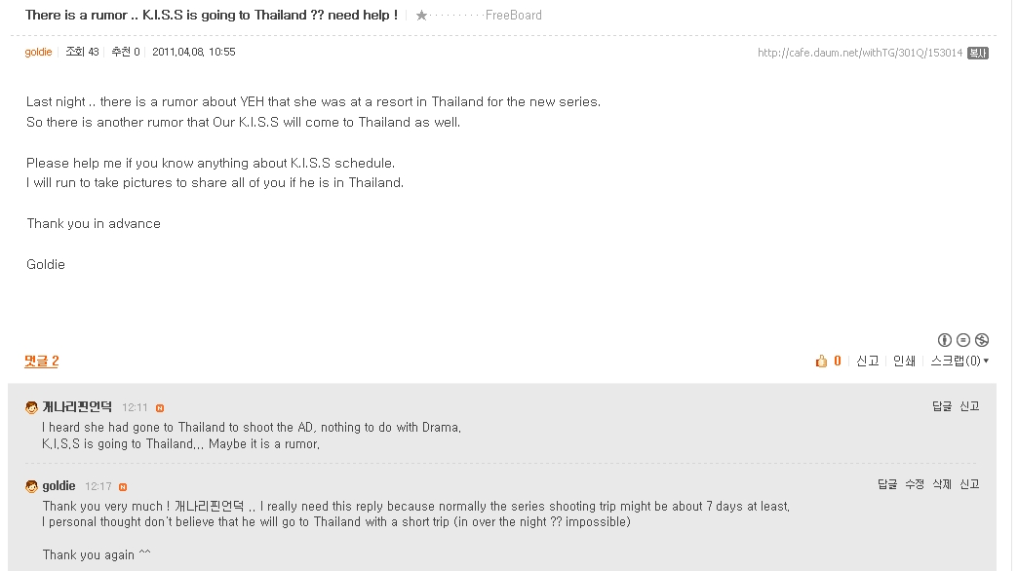Open the FreeBoard board link
The height and width of the screenshot is (571, 1018).
[x=514, y=15]
